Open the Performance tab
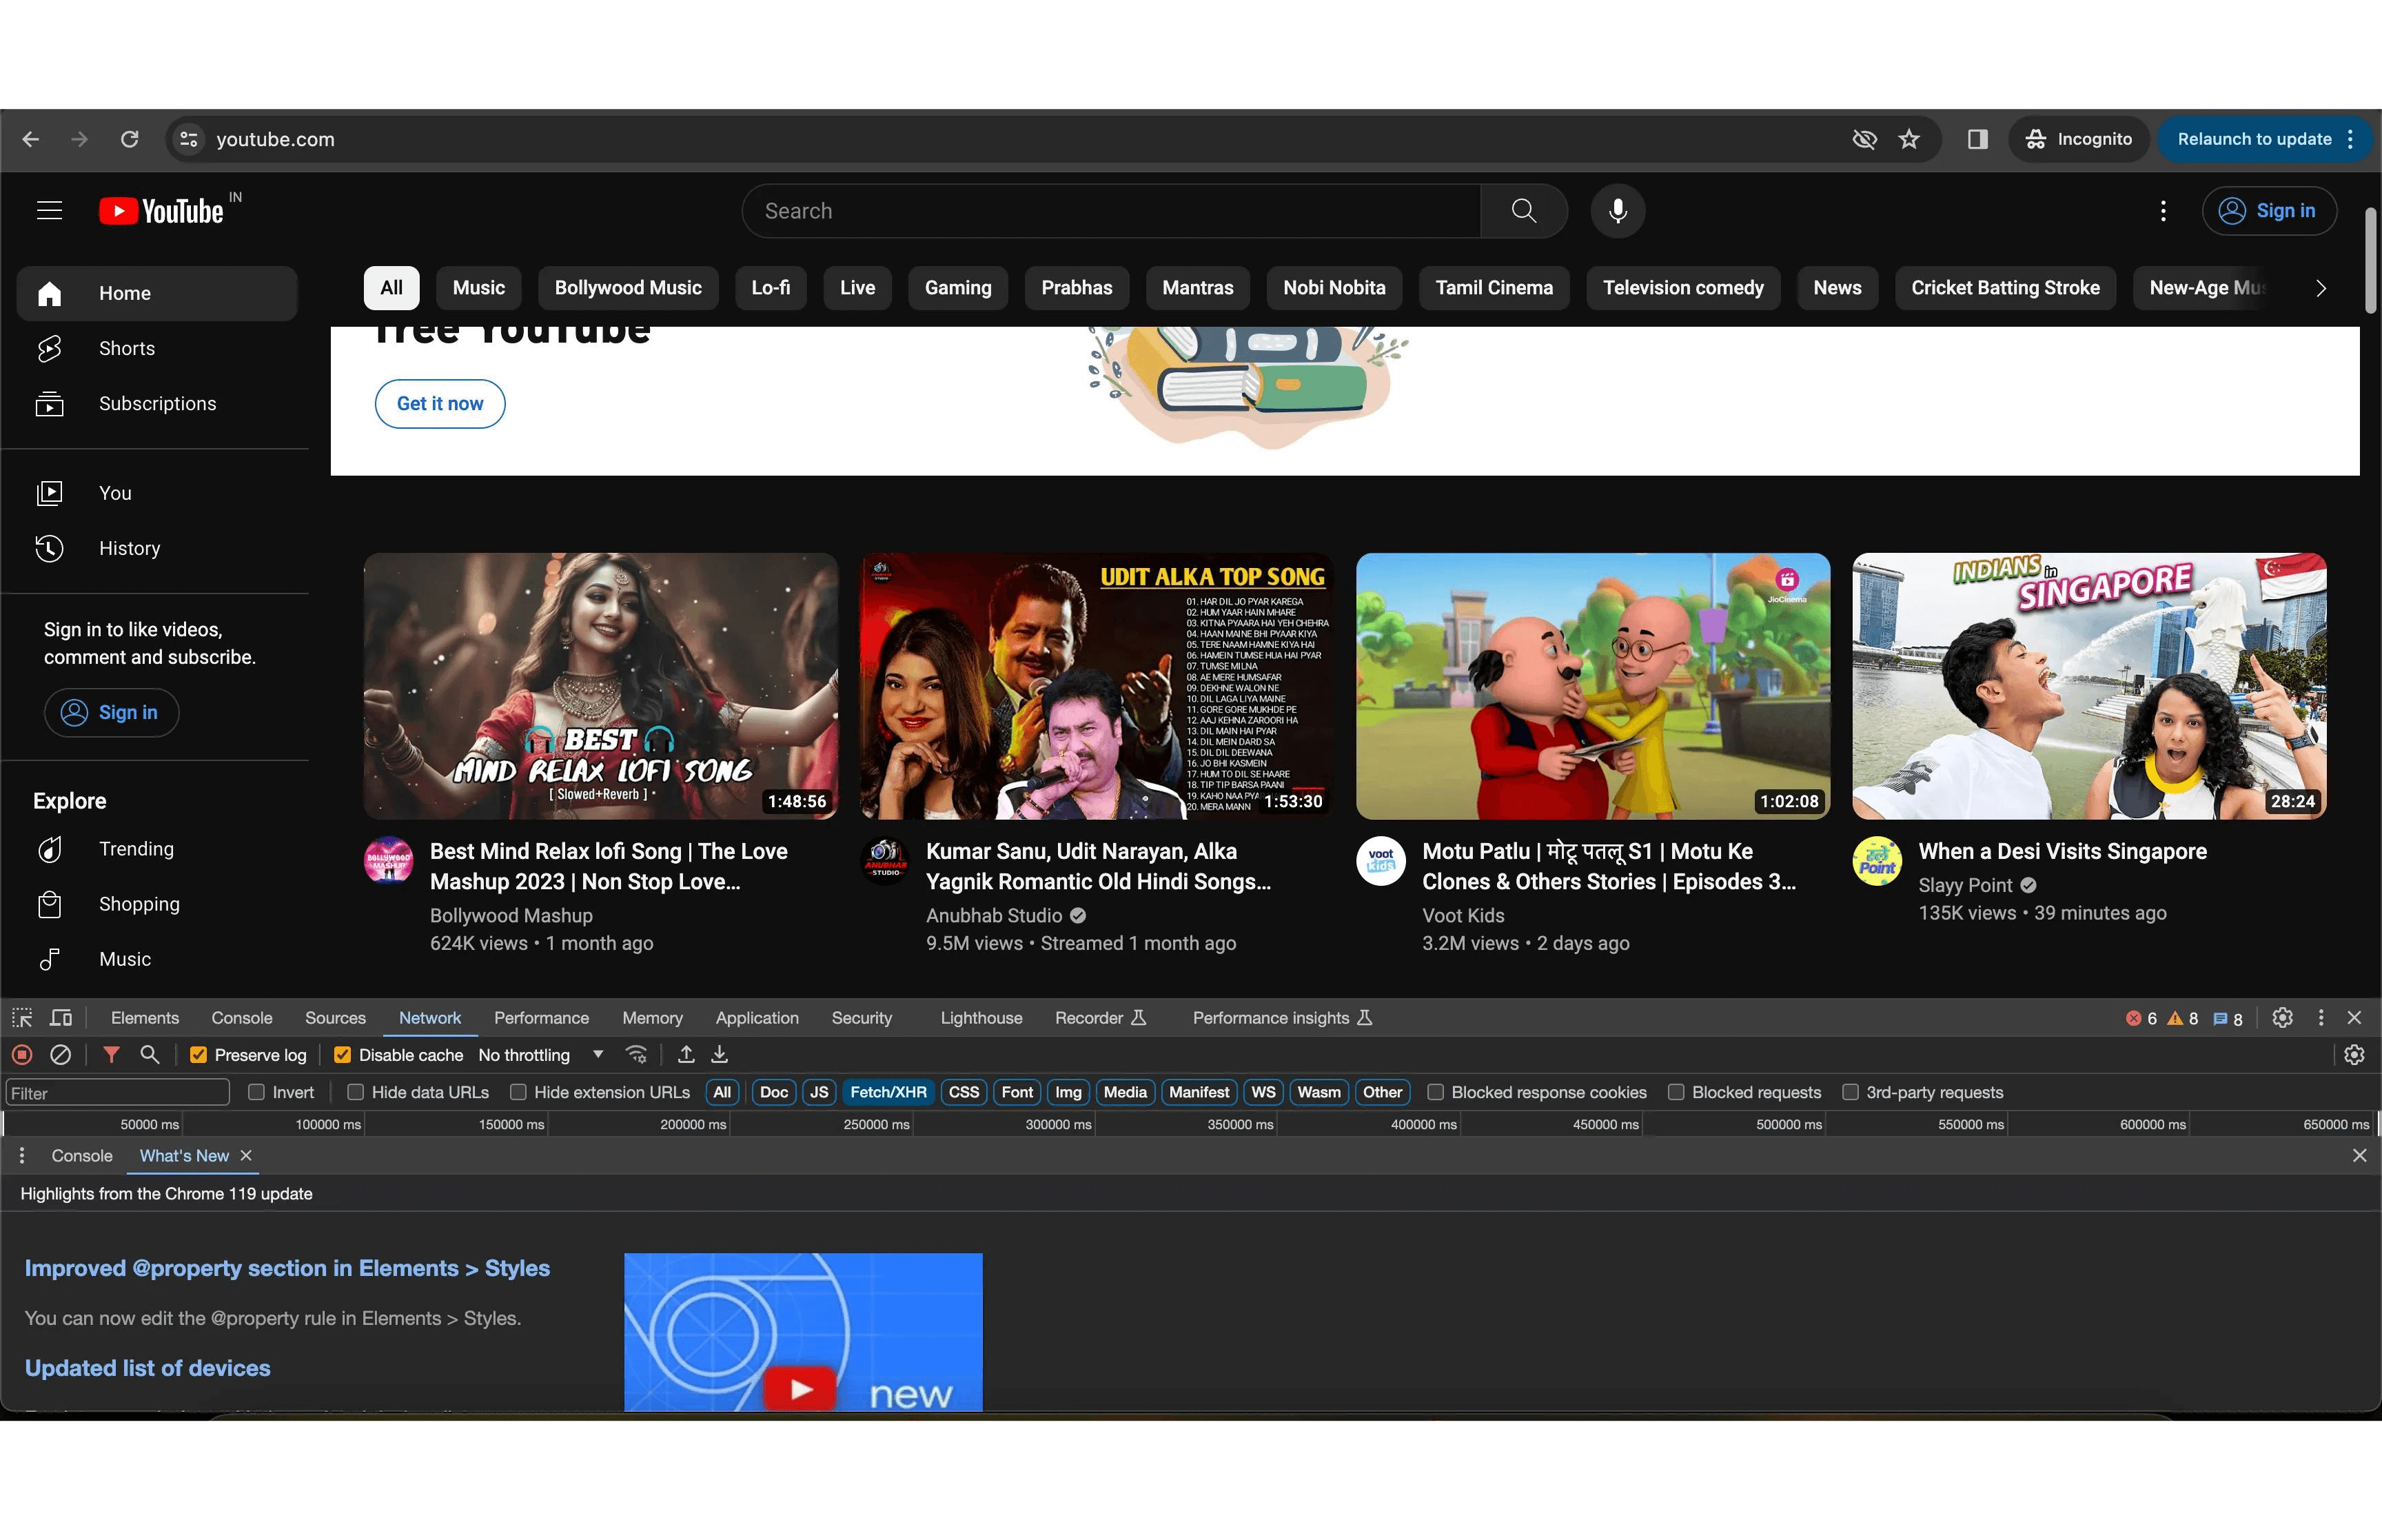Screen dimensions: 2382x1540 pos(541,1018)
